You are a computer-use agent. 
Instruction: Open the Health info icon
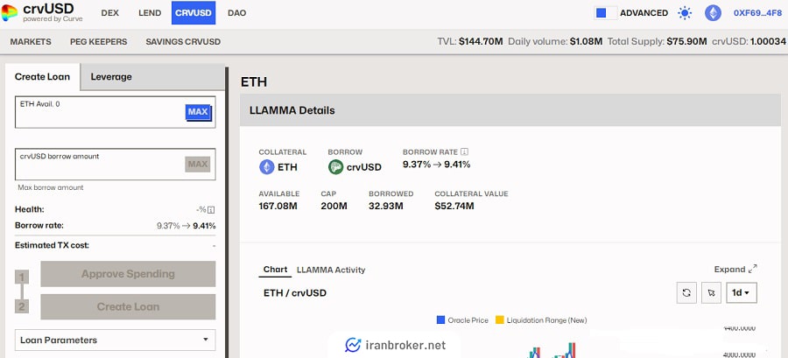coord(212,210)
